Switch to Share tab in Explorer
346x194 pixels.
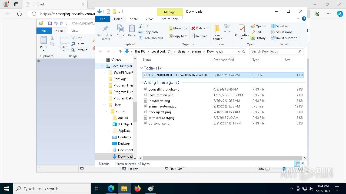tap(134, 19)
